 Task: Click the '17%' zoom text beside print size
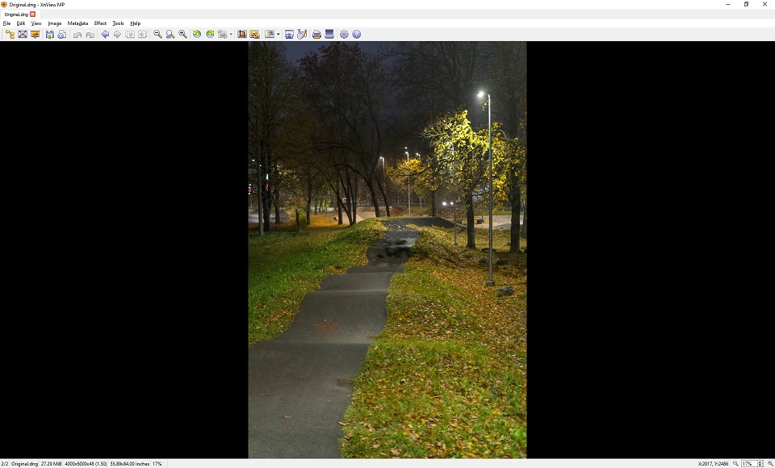[x=157, y=464]
